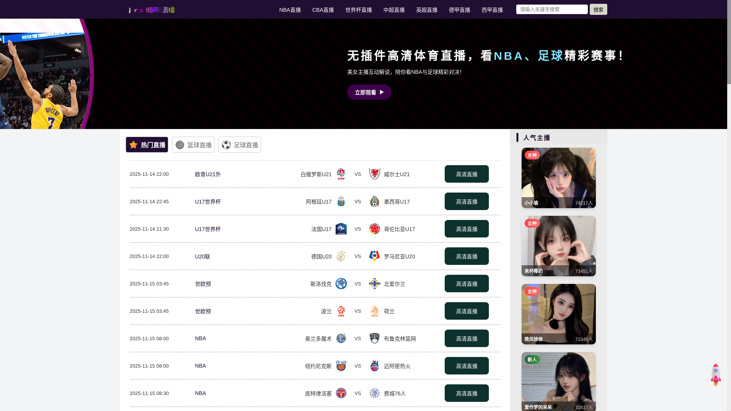Watch 高清直播 for 白俄罗斯U21 vs 威尔士U21
Screen dimensions: 731x411
pyautogui.click(x=466, y=174)
